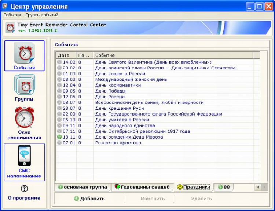Open the События sidebar section icon
Screen dimensions: 275x211
pos(24,53)
